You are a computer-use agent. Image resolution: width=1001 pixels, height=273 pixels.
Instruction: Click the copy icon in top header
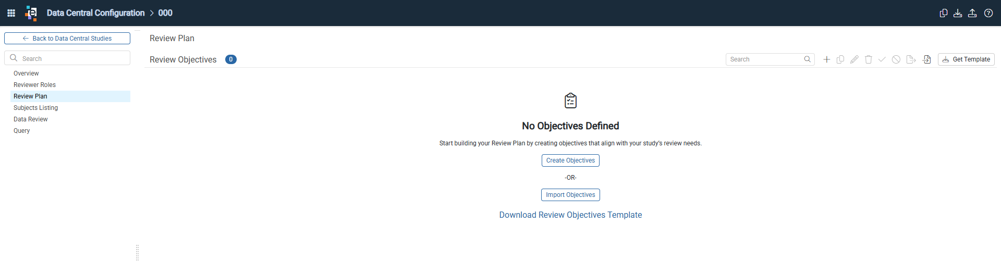[x=943, y=13]
